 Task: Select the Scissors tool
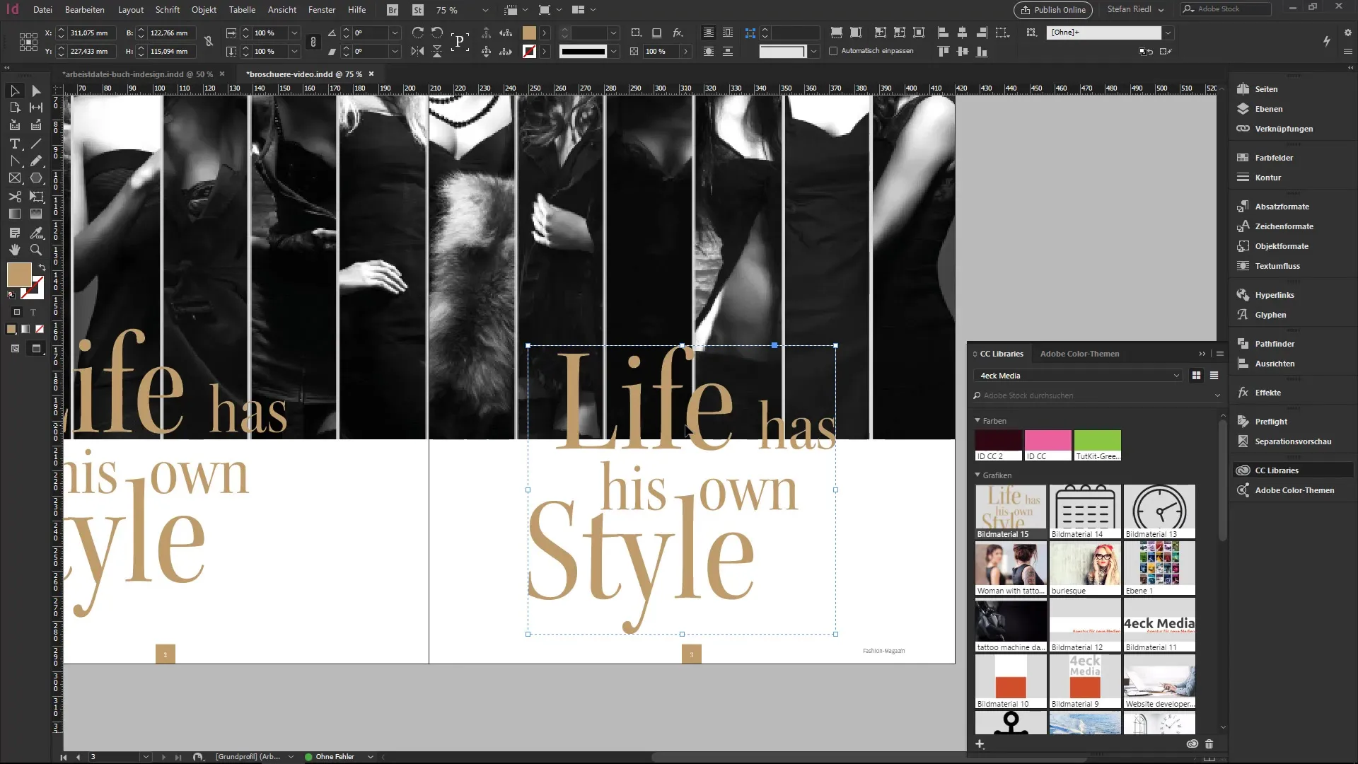14,197
